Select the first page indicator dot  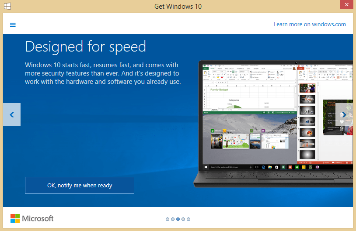(168, 219)
